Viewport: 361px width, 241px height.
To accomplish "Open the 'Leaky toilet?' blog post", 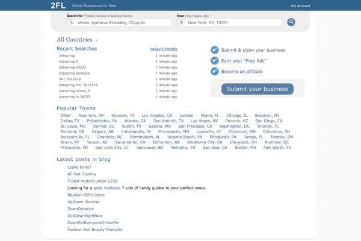I will [x=79, y=167].
